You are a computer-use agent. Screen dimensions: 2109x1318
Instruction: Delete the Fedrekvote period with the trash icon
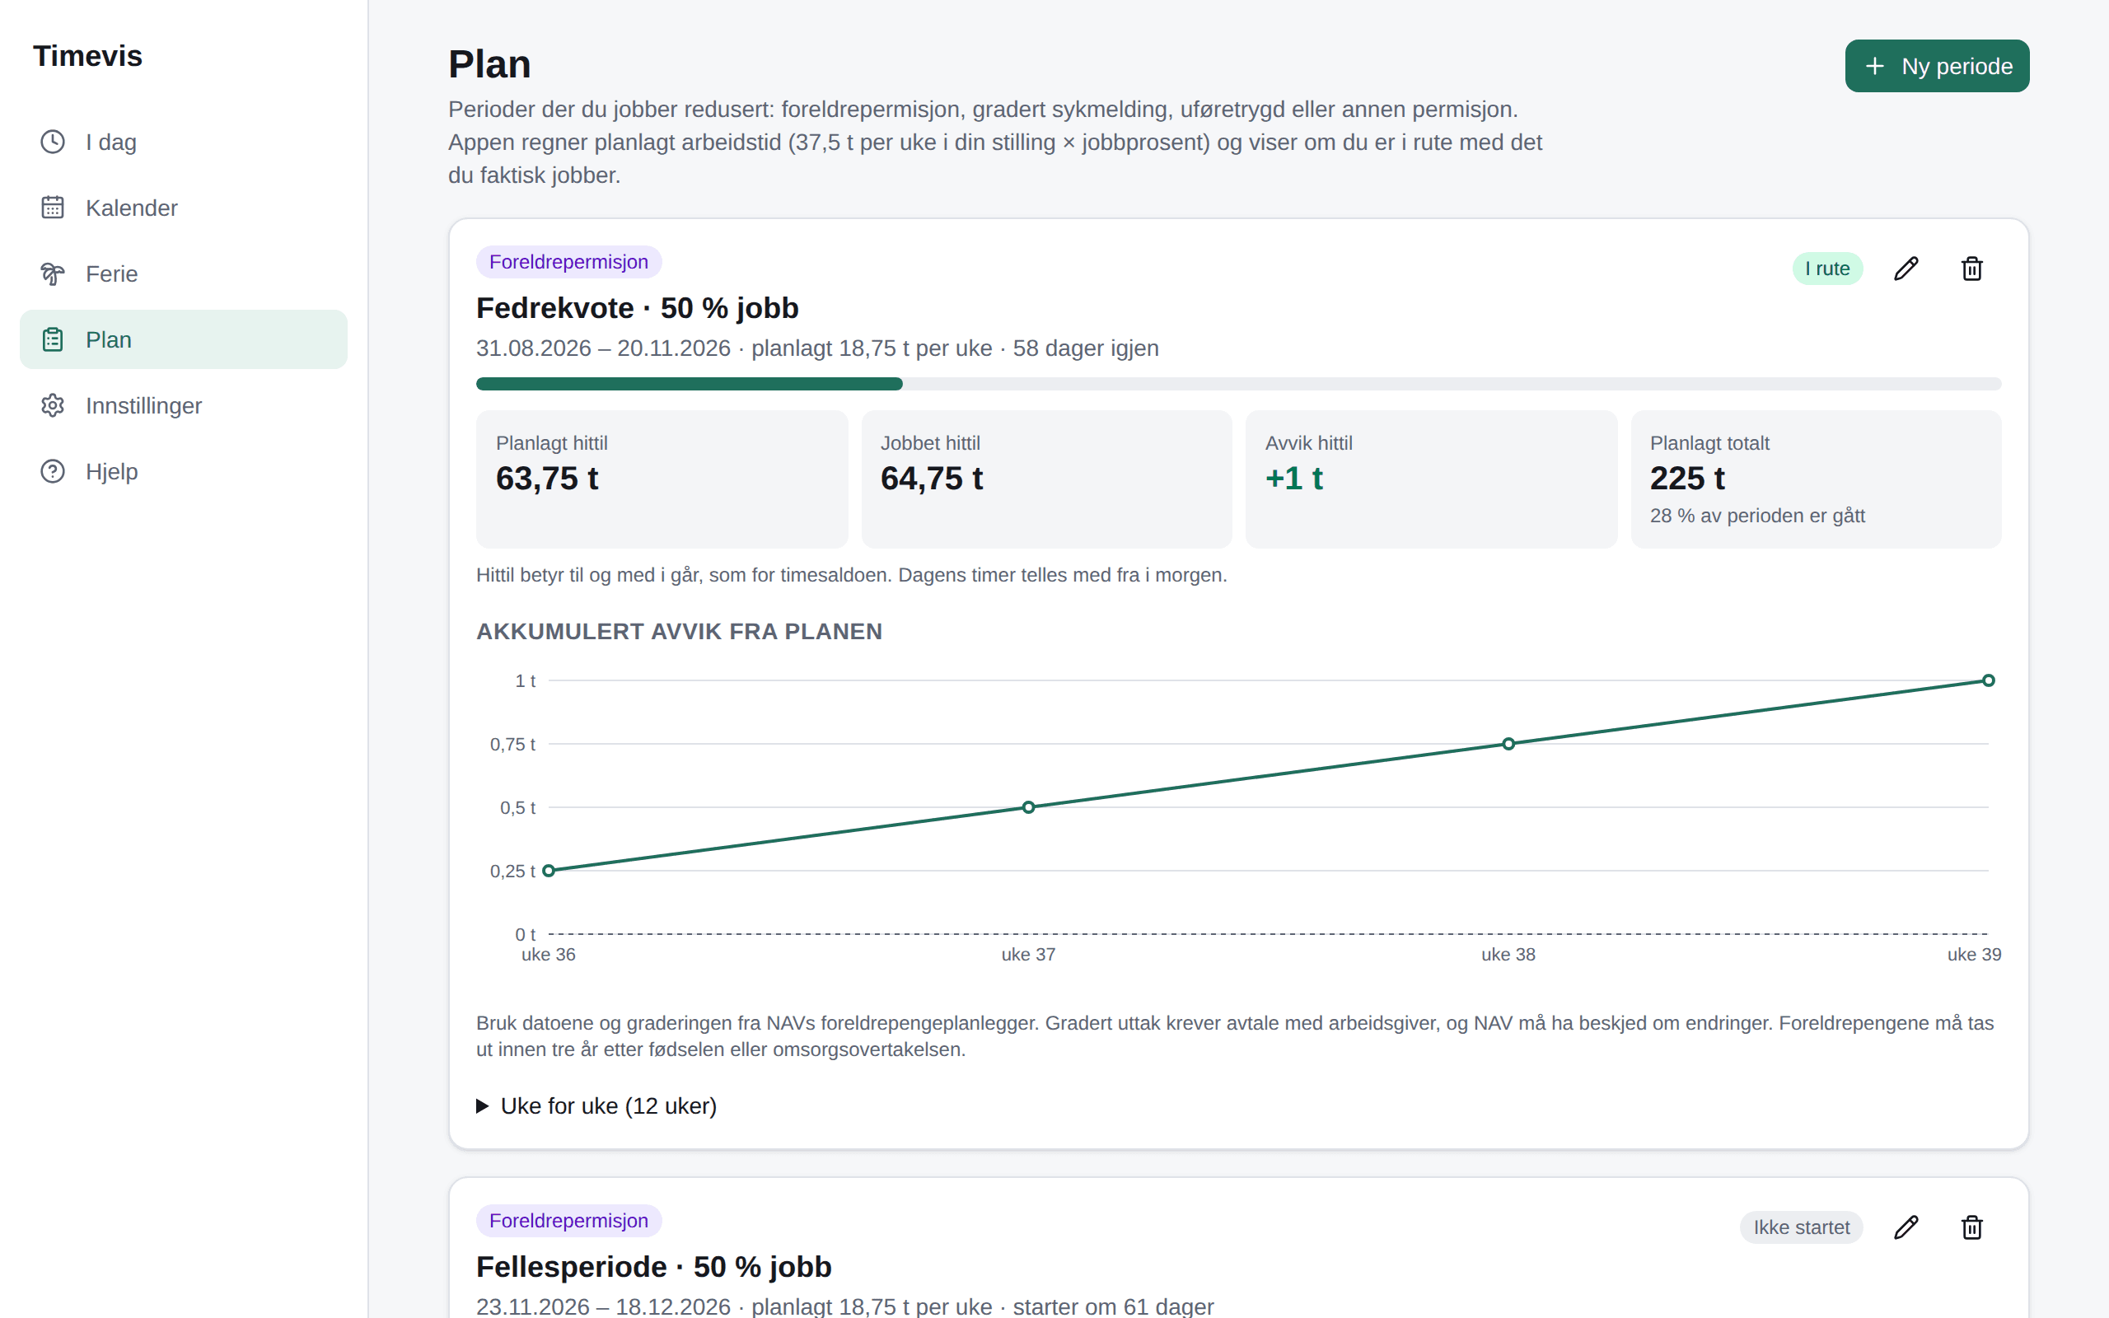(x=1972, y=269)
